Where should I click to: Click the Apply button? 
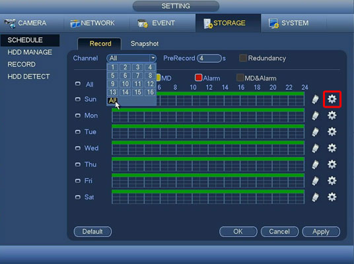321,232
